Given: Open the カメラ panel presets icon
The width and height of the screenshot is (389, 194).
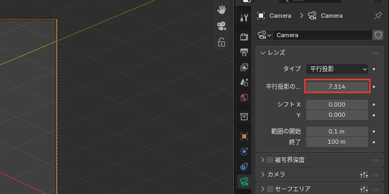Looking at the screenshot, I should click(x=364, y=175).
